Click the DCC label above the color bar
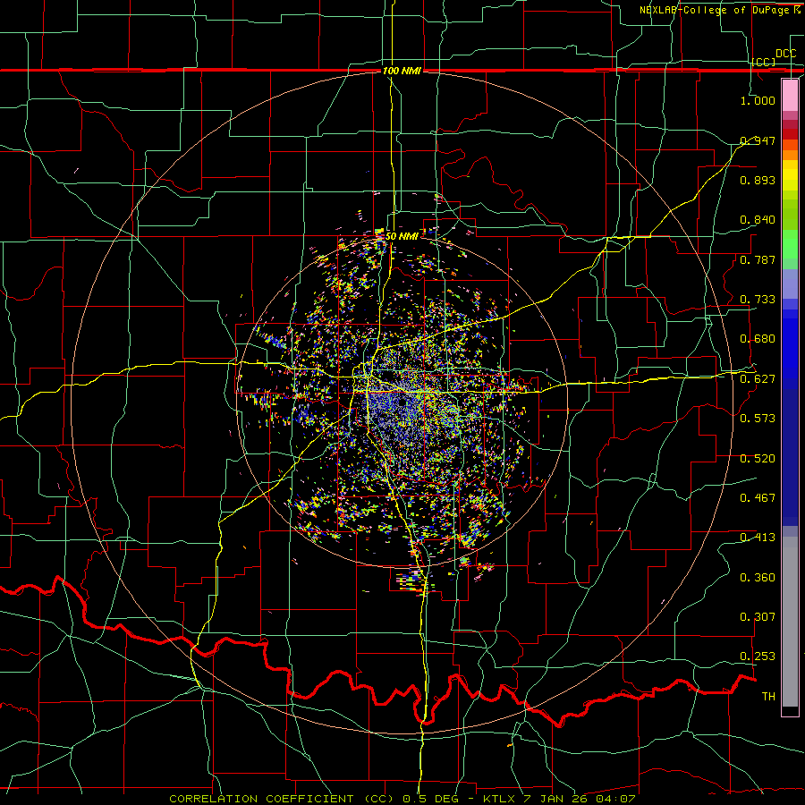 click(x=785, y=54)
